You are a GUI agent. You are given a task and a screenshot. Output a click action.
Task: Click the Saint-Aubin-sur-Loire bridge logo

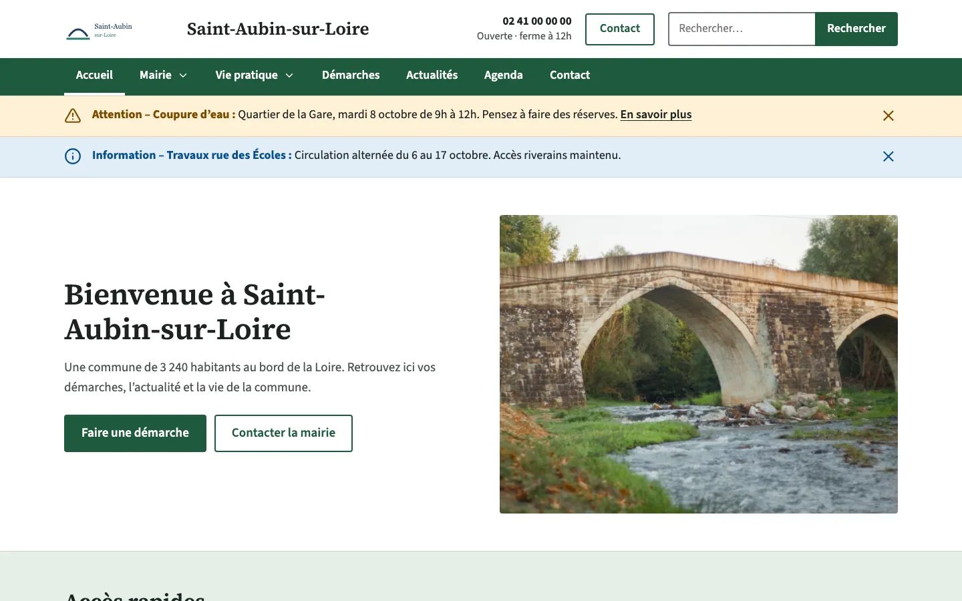click(100, 31)
